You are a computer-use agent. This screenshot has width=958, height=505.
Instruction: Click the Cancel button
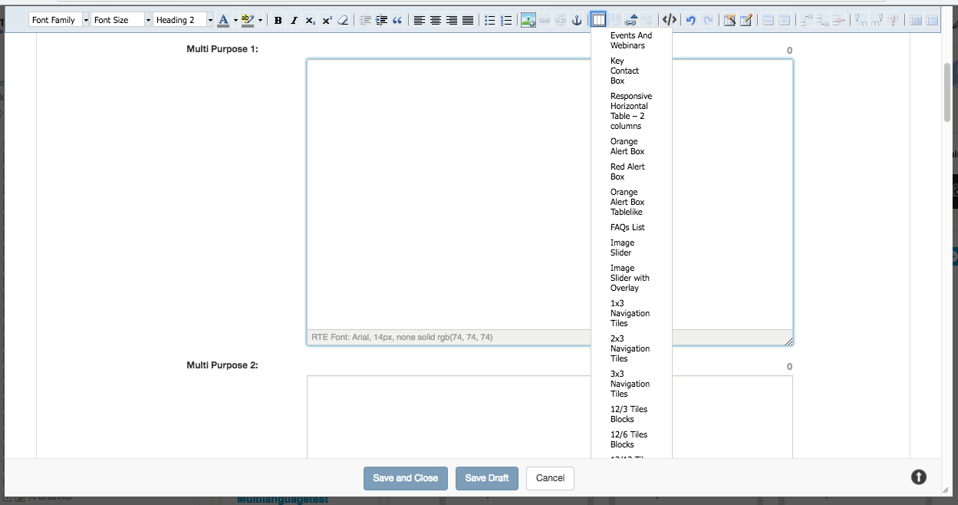pyautogui.click(x=550, y=478)
